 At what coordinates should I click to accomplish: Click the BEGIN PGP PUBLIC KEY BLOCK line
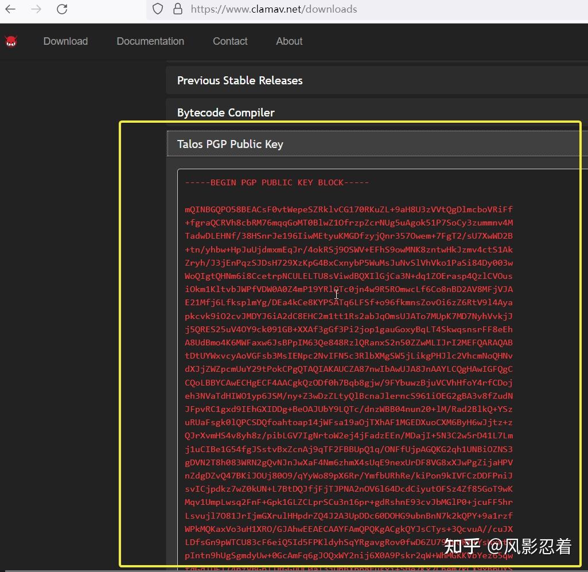(x=277, y=182)
